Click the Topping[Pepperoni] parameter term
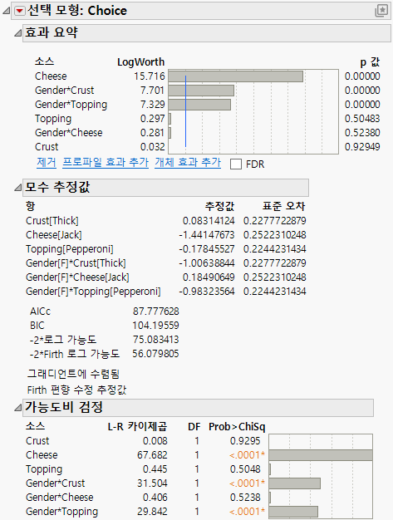Viewport: 393px width, 520px height. (x=70, y=249)
